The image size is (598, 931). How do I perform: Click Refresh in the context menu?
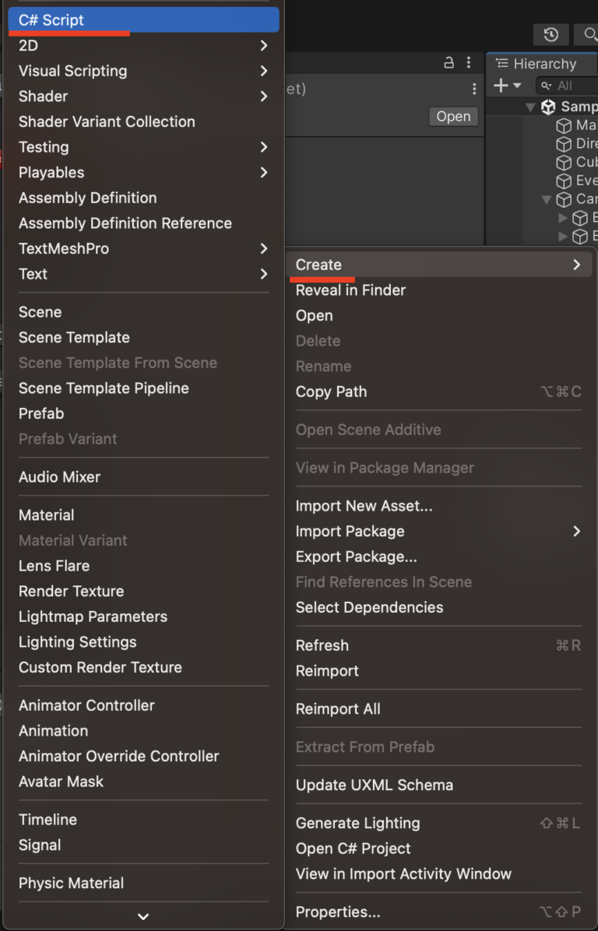322,645
